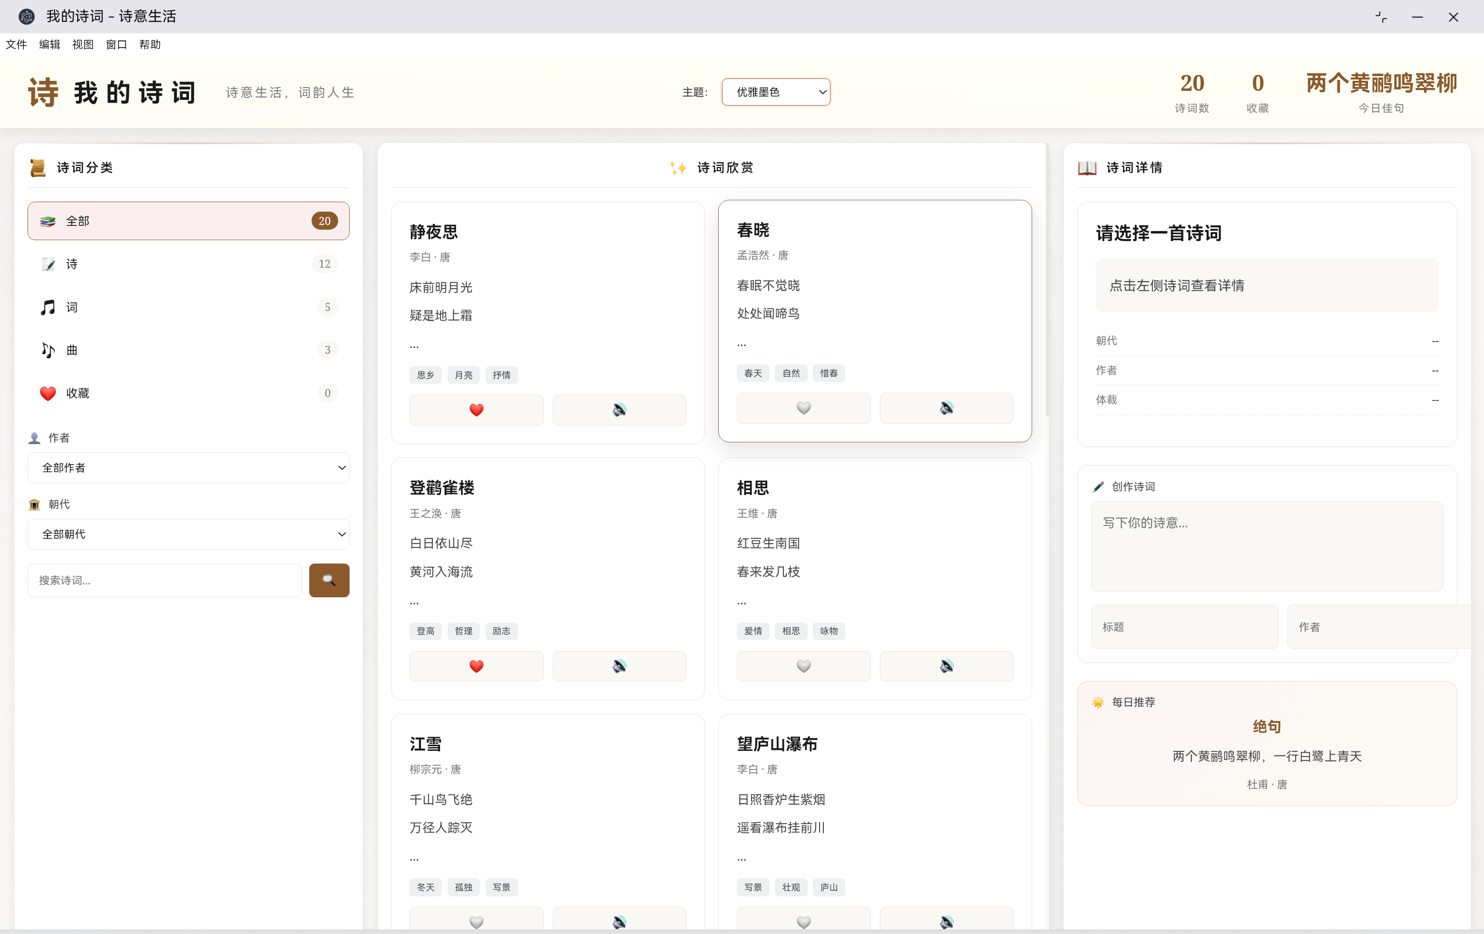The width and height of the screenshot is (1484, 934).
Task: Click the 收藏 count 0 in header
Action: click(x=1258, y=83)
